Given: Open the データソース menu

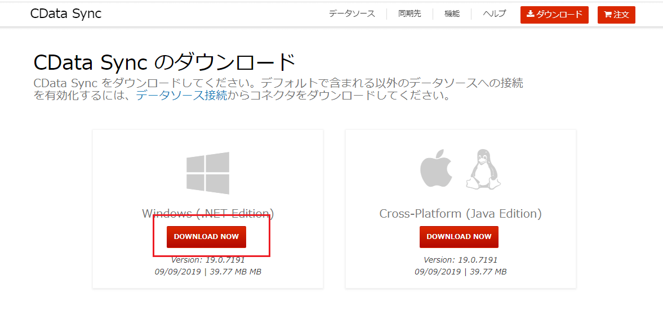Looking at the screenshot, I should click(352, 14).
